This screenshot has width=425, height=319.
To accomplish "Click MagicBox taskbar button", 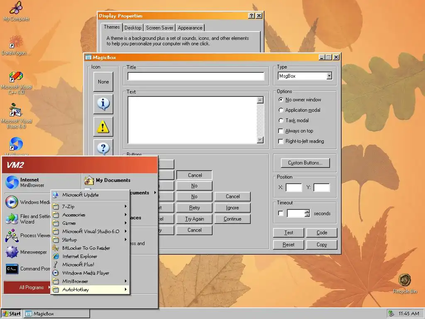I will 56,314.
